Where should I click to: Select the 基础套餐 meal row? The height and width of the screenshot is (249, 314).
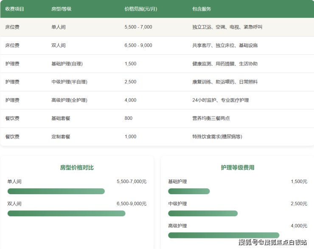click(x=61, y=119)
